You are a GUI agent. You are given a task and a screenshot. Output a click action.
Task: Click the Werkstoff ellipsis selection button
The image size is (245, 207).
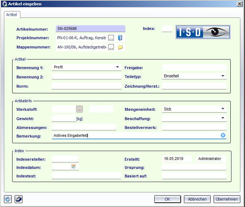[x=79, y=109]
